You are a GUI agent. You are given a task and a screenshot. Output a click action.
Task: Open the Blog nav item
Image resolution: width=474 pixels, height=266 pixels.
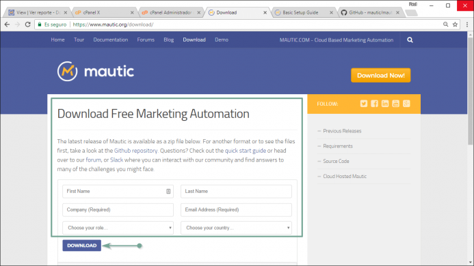[x=169, y=40]
